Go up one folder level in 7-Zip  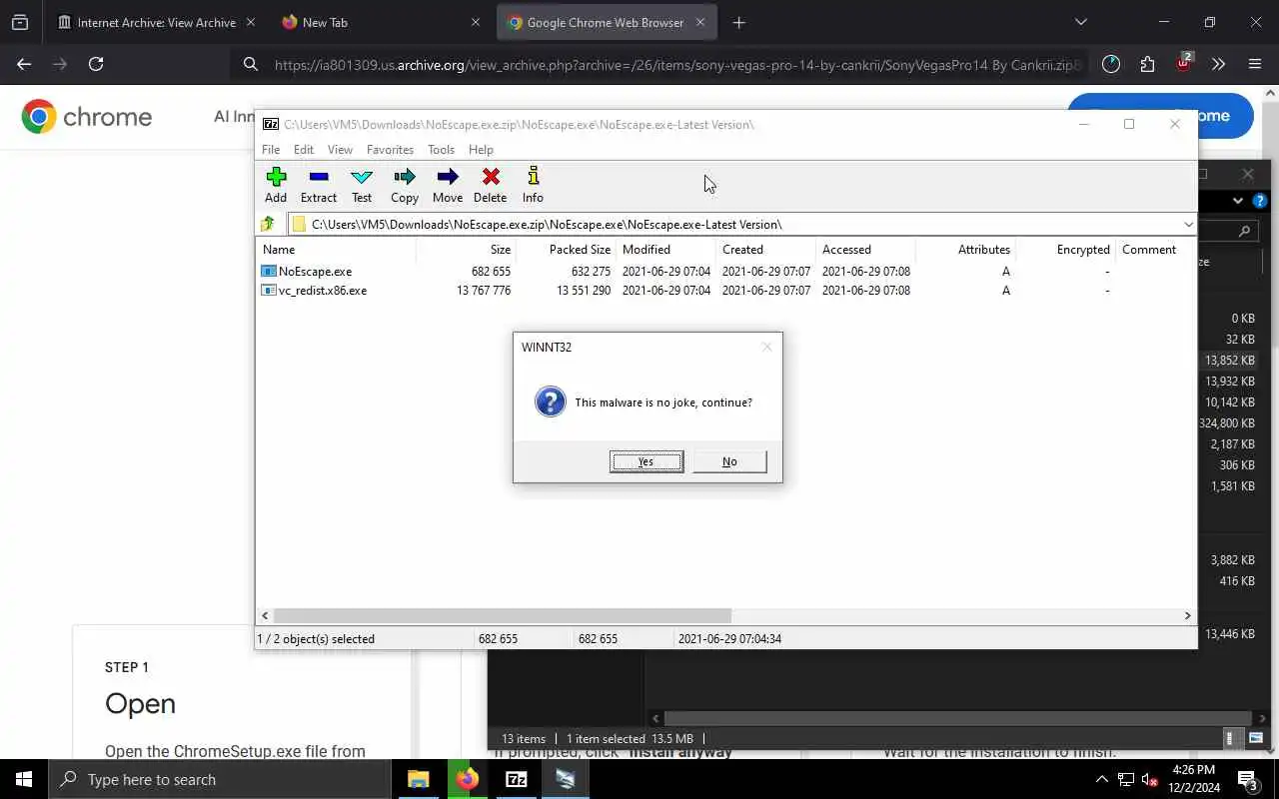click(x=268, y=225)
